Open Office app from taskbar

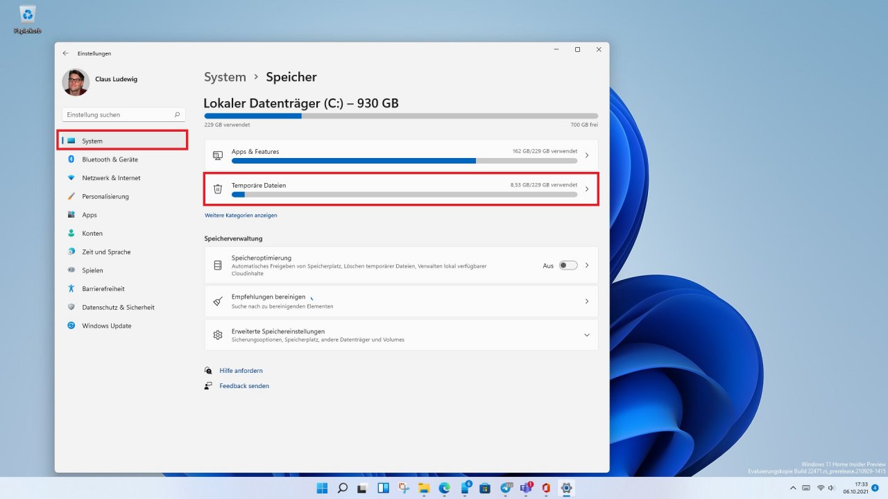click(547, 488)
